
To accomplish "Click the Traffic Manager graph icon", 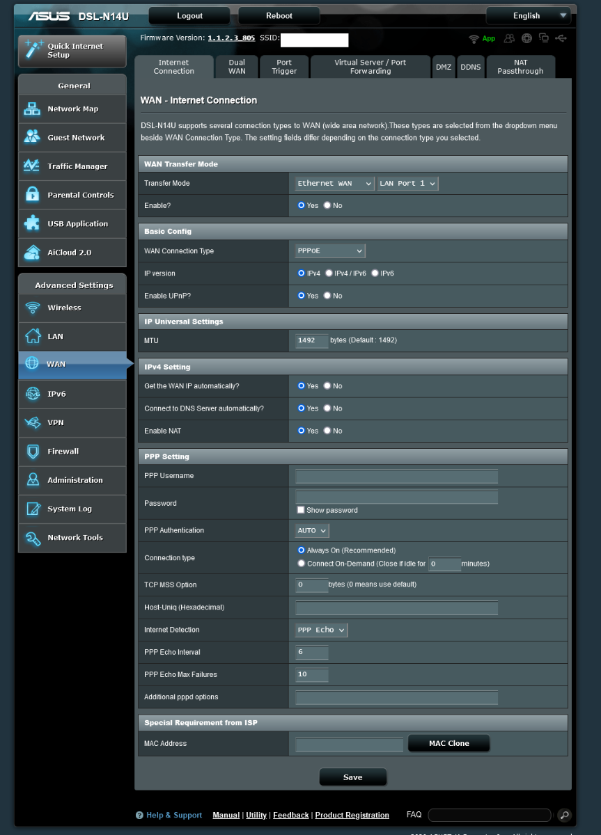I will (32, 166).
